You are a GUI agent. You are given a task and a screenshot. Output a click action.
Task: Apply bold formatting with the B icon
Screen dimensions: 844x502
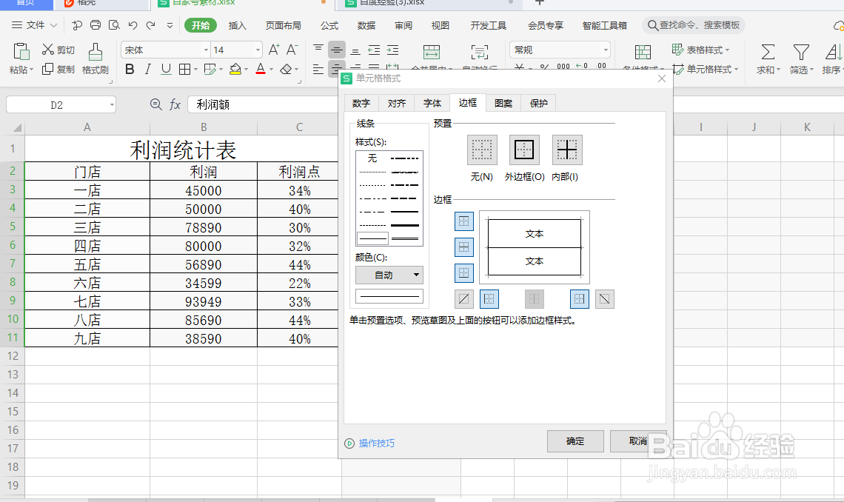130,68
